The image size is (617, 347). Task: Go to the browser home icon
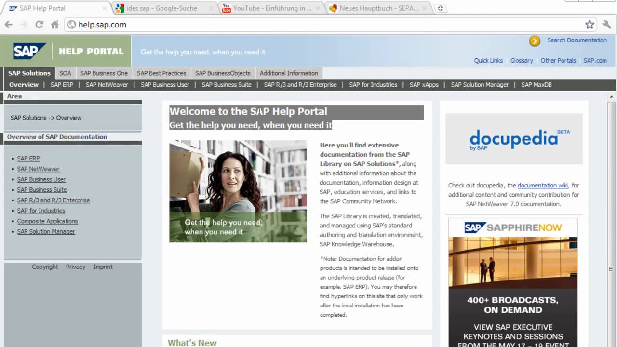pos(54,25)
